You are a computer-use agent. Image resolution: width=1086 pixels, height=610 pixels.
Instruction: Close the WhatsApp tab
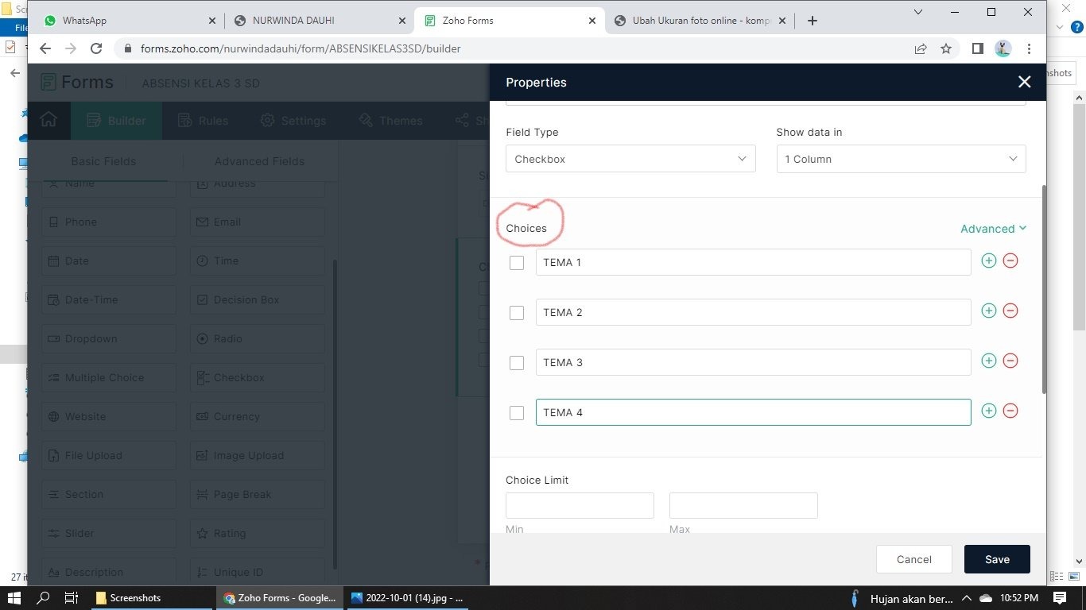[211, 21]
